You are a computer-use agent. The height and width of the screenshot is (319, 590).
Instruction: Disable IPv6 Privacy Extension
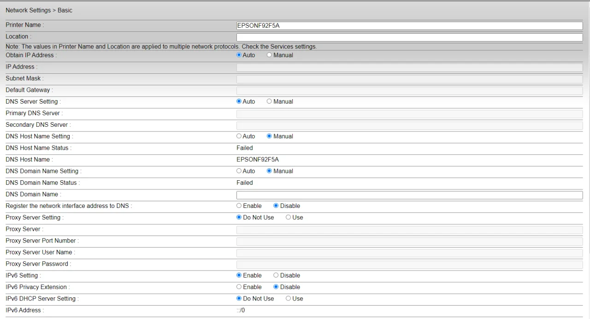click(276, 287)
